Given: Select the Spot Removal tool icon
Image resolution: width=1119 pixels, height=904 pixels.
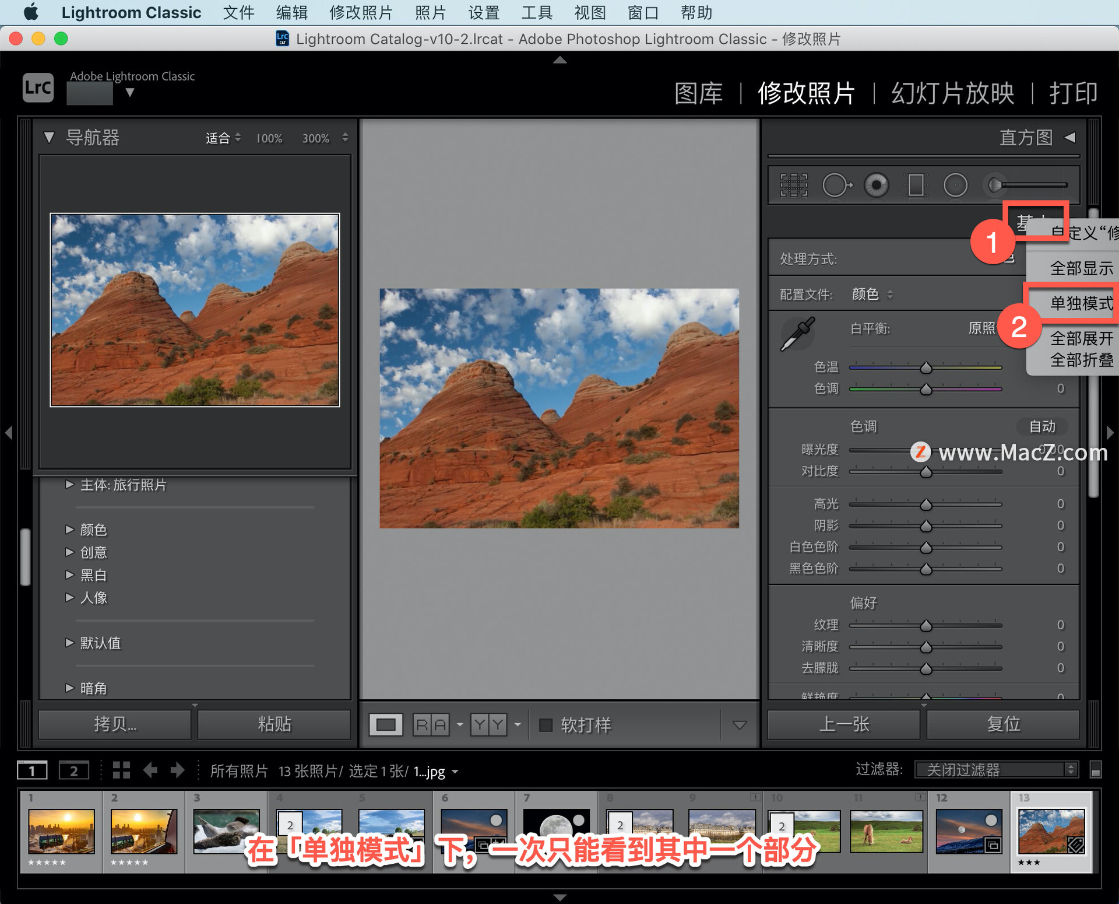Looking at the screenshot, I should click(836, 185).
